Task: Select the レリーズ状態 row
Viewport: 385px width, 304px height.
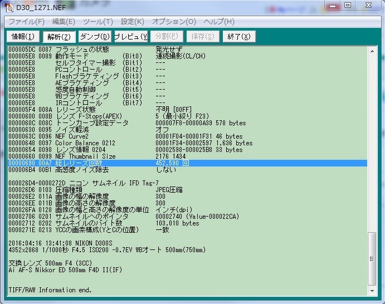Action: coord(188,110)
